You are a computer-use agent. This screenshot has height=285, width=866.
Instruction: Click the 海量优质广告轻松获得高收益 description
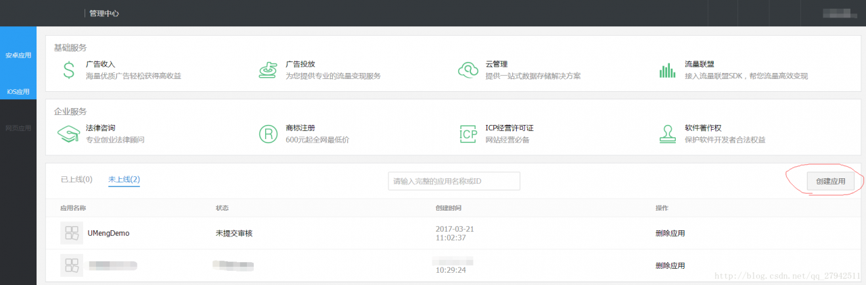point(133,76)
